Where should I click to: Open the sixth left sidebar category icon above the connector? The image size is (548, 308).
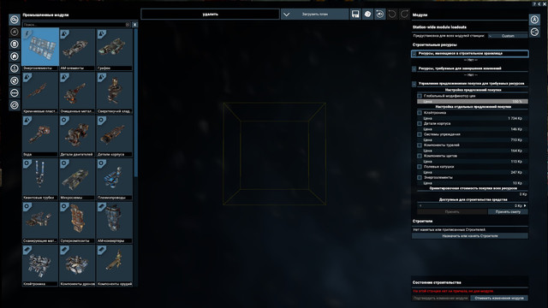point(15,80)
